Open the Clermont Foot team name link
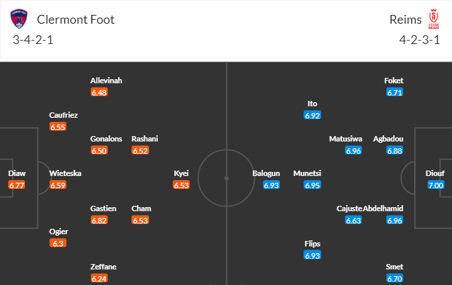The height and width of the screenshot is (285, 452). coord(75,20)
